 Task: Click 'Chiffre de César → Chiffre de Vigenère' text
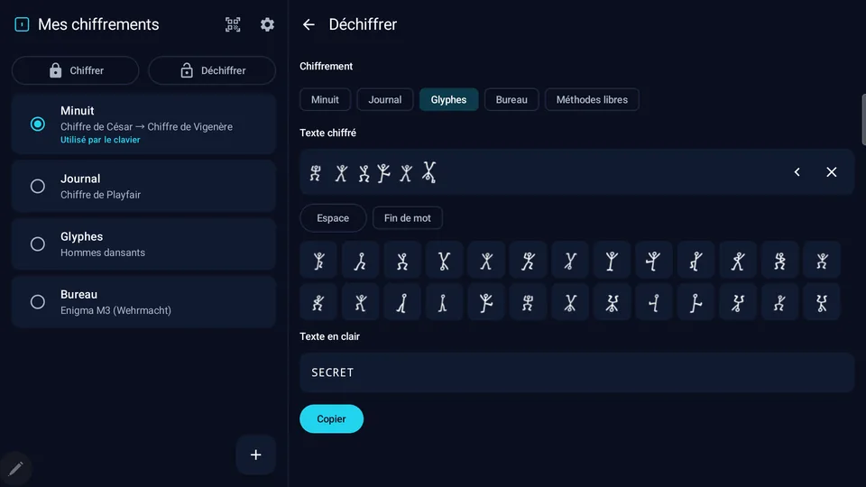tap(146, 127)
